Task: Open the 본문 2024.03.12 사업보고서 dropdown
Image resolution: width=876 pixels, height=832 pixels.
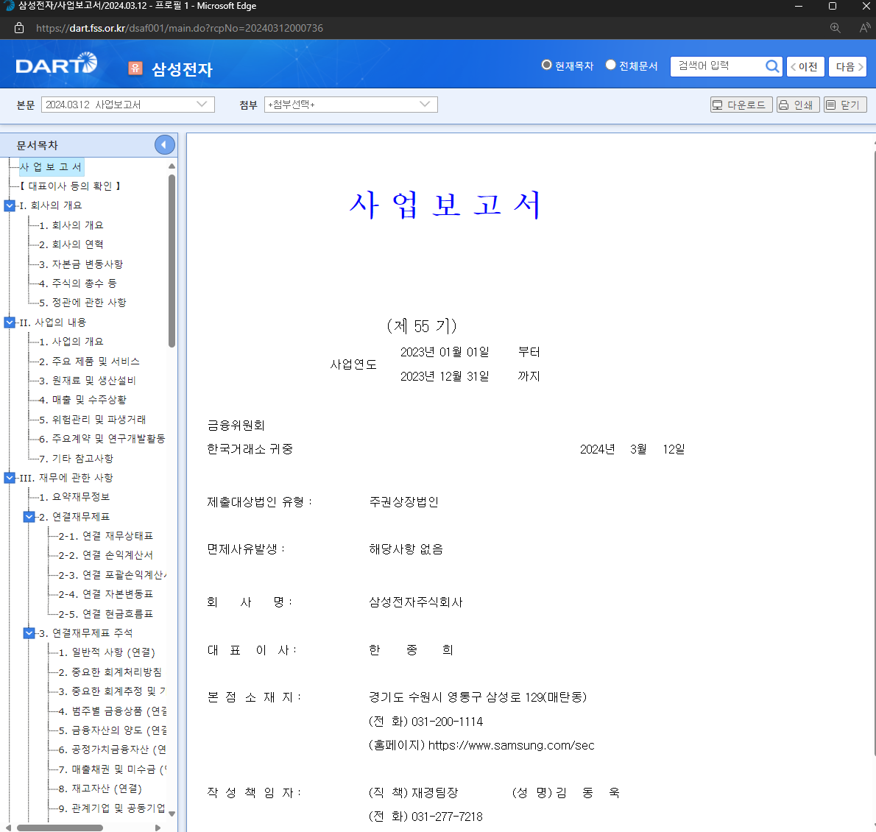Action: coord(128,105)
